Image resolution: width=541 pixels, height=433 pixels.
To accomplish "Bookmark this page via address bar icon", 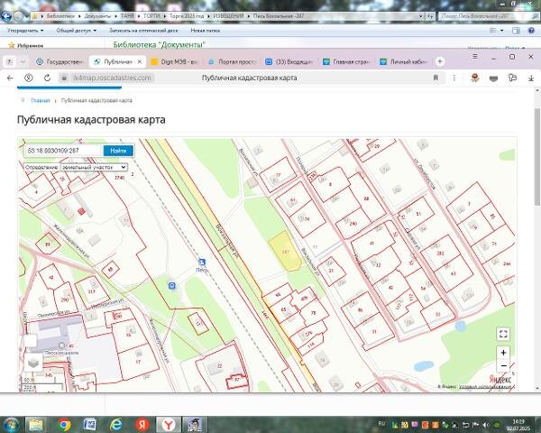I will pos(436,78).
